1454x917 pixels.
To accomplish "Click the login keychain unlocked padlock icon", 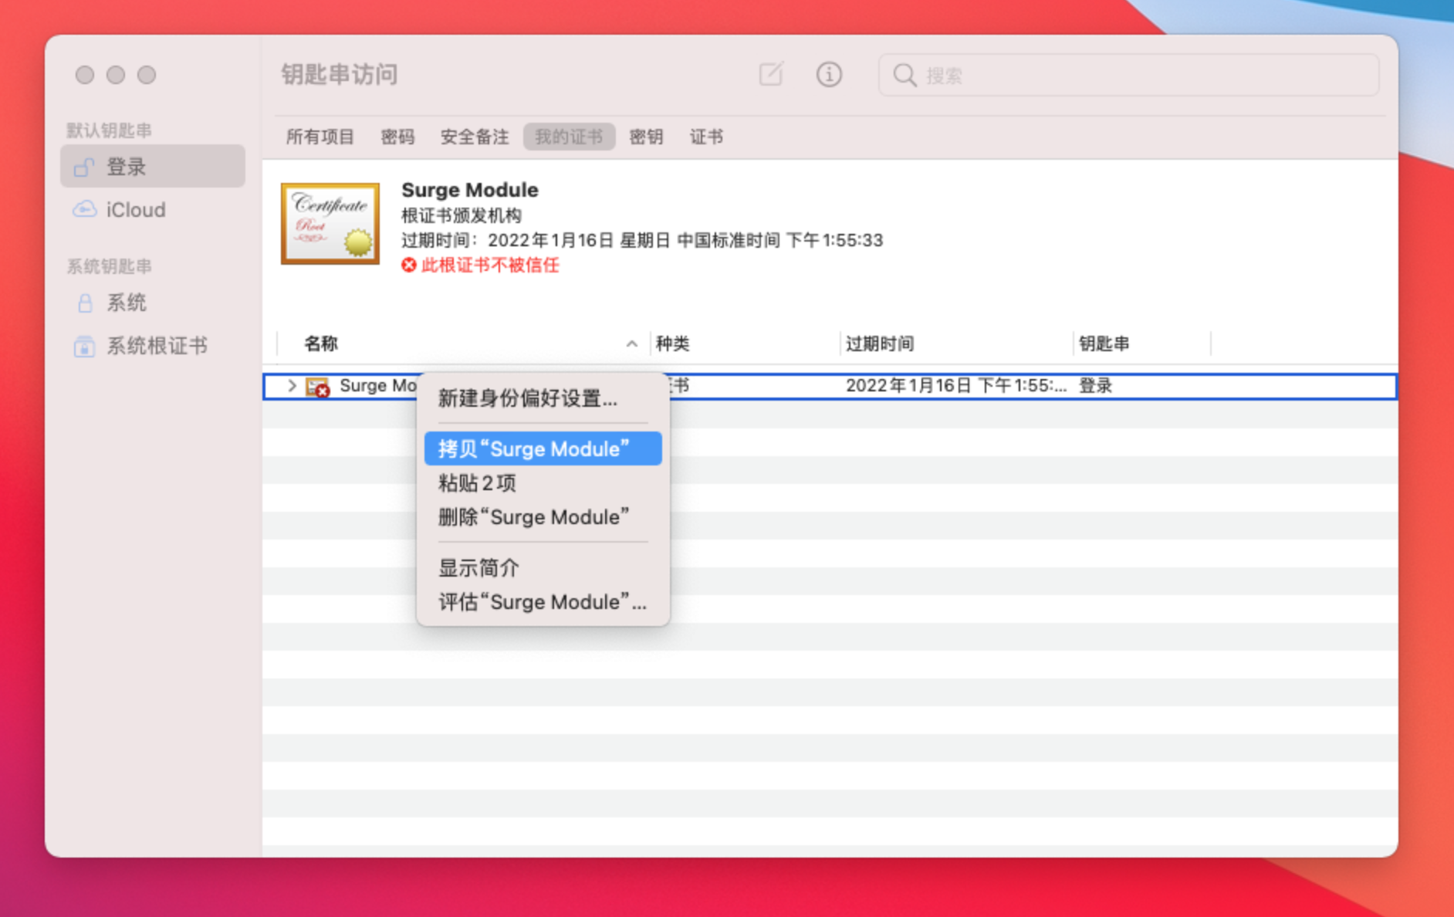I will coord(84,167).
